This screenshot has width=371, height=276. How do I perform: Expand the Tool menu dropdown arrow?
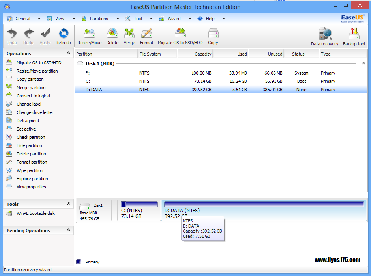pyautogui.click(x=151, y=19)
